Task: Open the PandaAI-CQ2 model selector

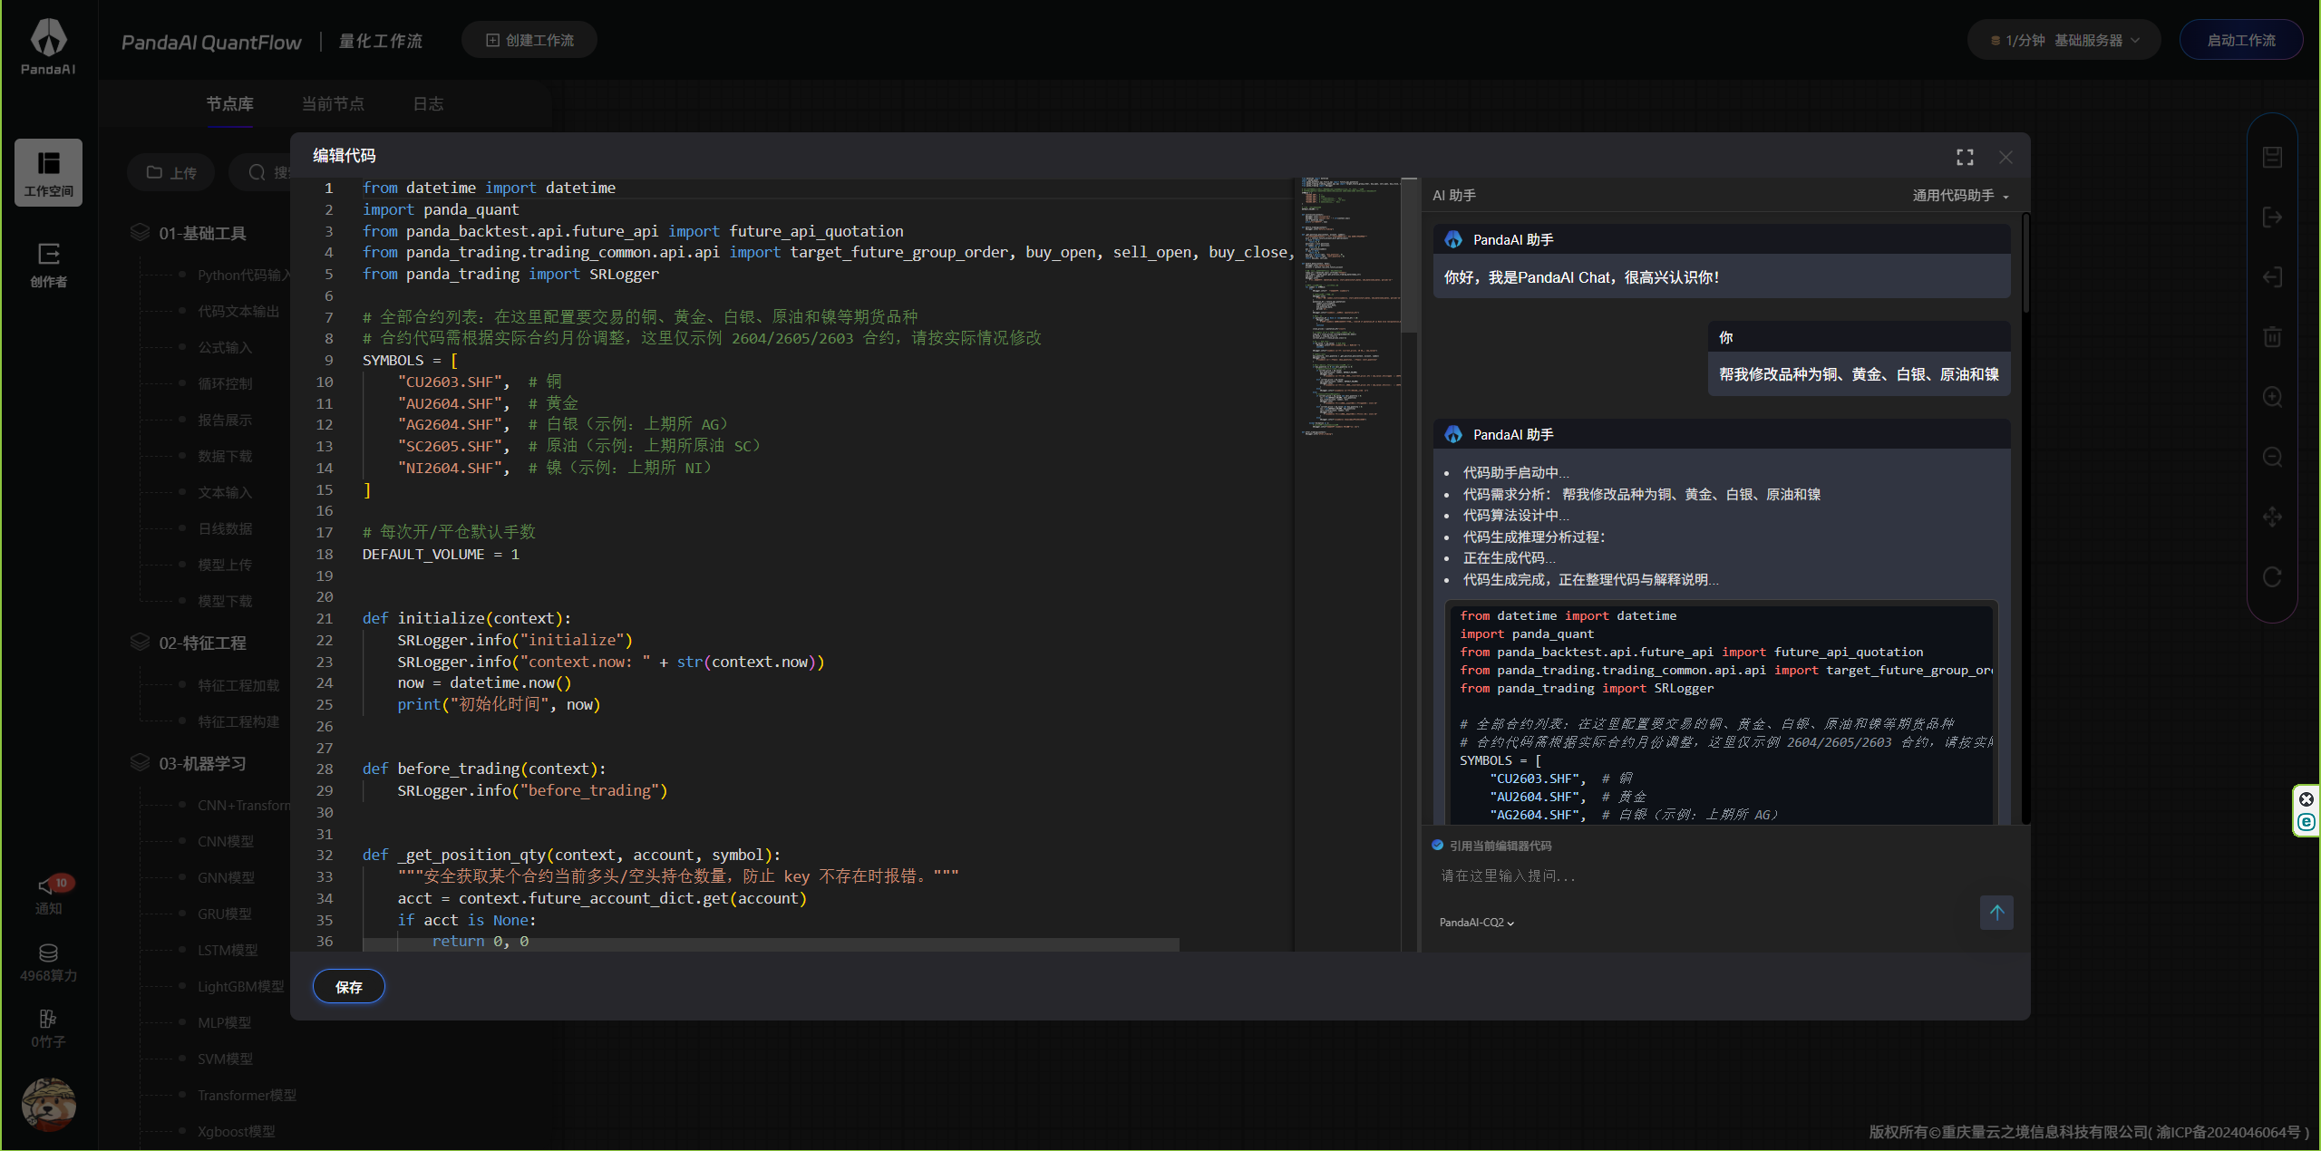Action: [1476, 923]
